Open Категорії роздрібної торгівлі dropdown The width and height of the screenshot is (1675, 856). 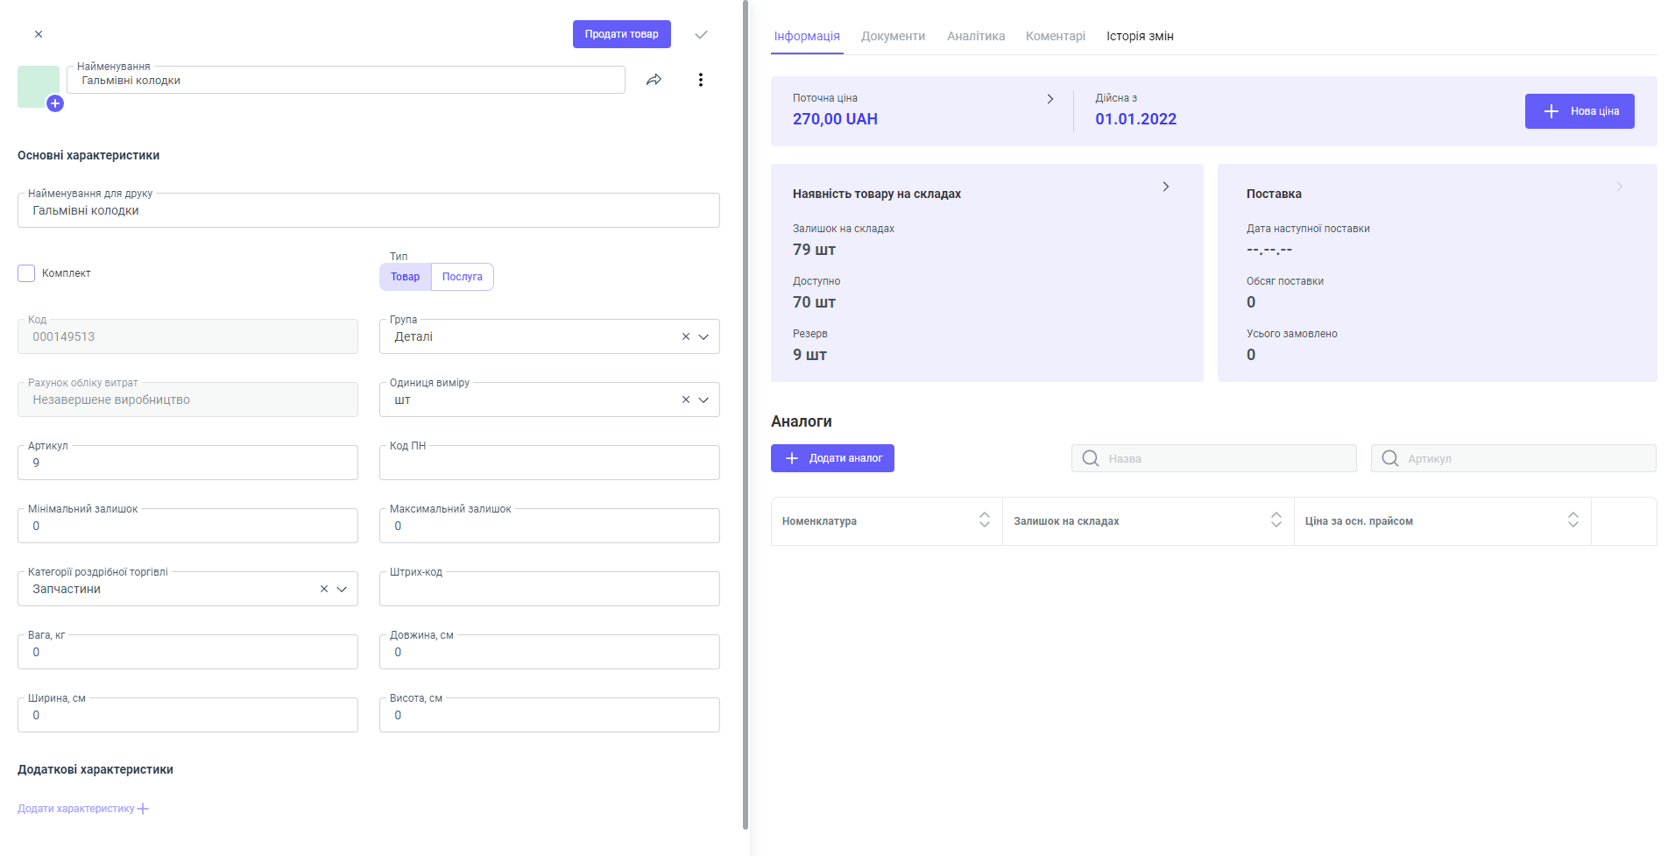point(342,589)
